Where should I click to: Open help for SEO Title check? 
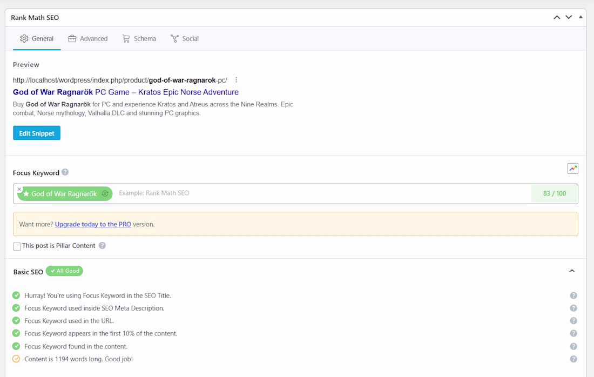573,295
